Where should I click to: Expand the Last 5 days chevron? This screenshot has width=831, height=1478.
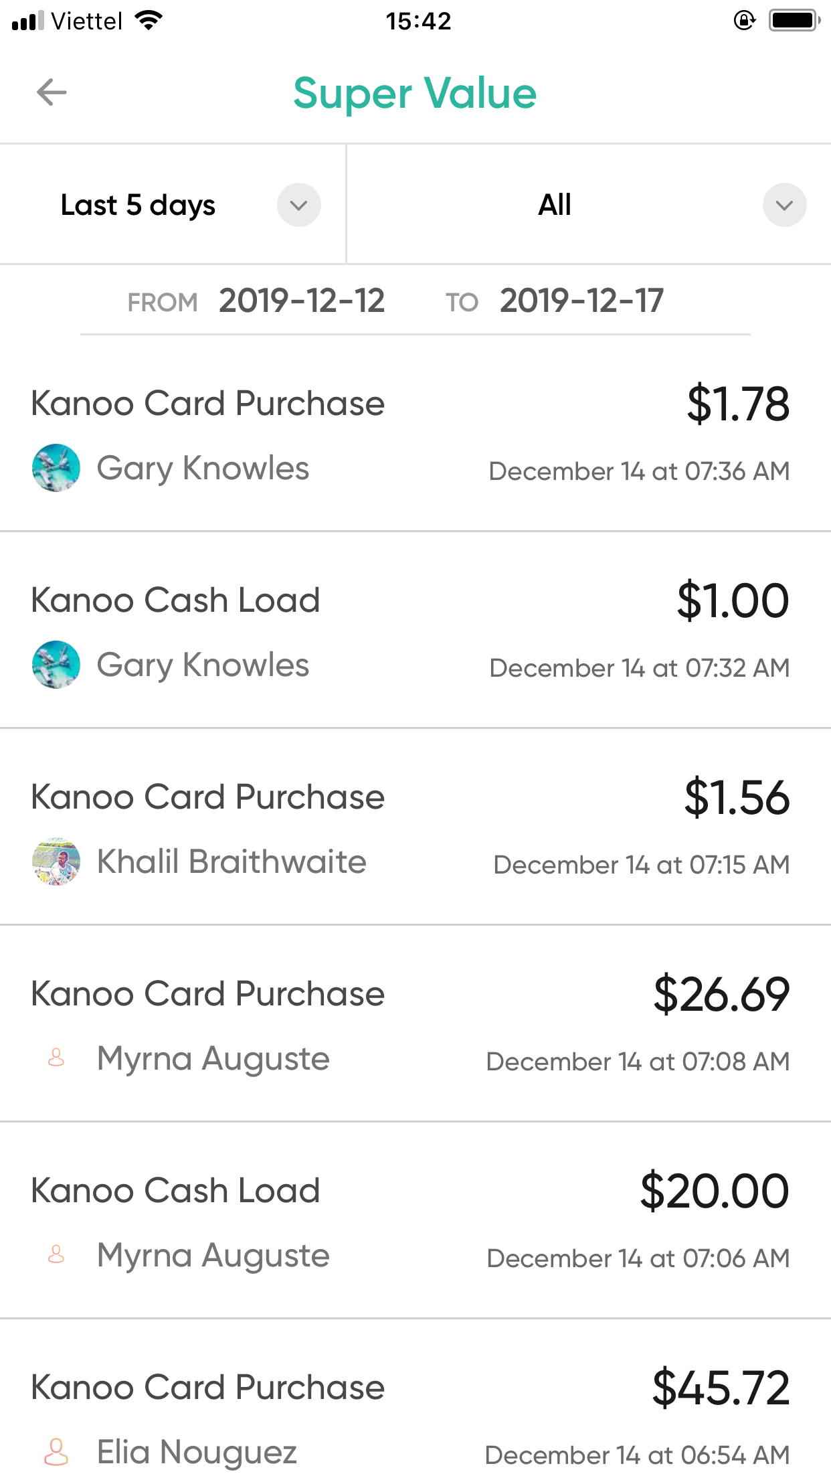299,205
